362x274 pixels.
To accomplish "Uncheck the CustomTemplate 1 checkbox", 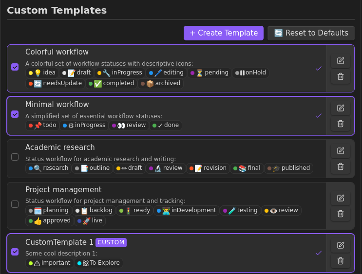I will click(15, 252).
